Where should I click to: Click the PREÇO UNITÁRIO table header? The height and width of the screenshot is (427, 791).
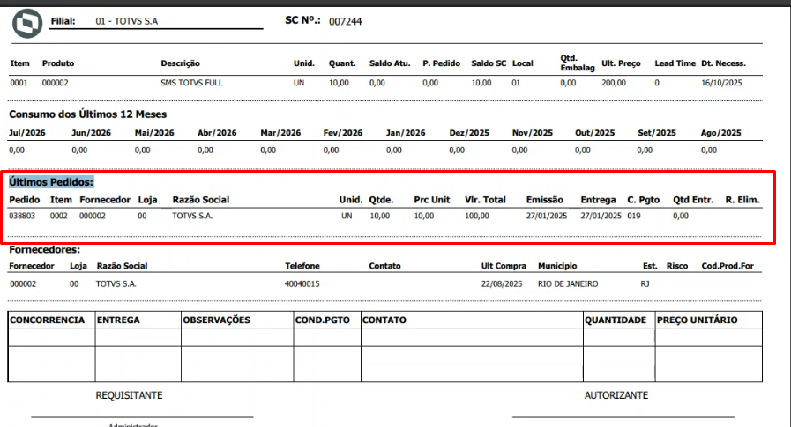pos(698,320)
